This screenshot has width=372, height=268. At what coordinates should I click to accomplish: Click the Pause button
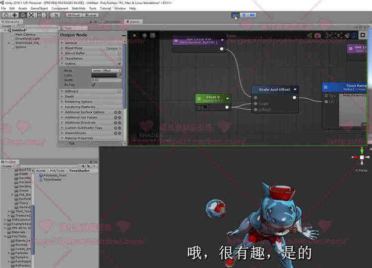(244, 15)
